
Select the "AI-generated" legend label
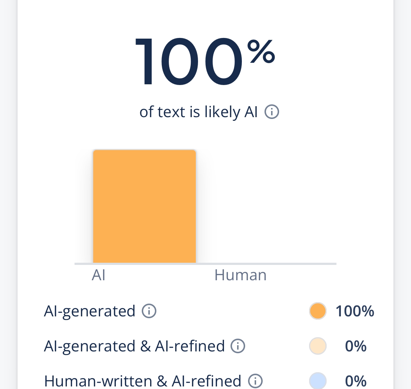[90, 311]
